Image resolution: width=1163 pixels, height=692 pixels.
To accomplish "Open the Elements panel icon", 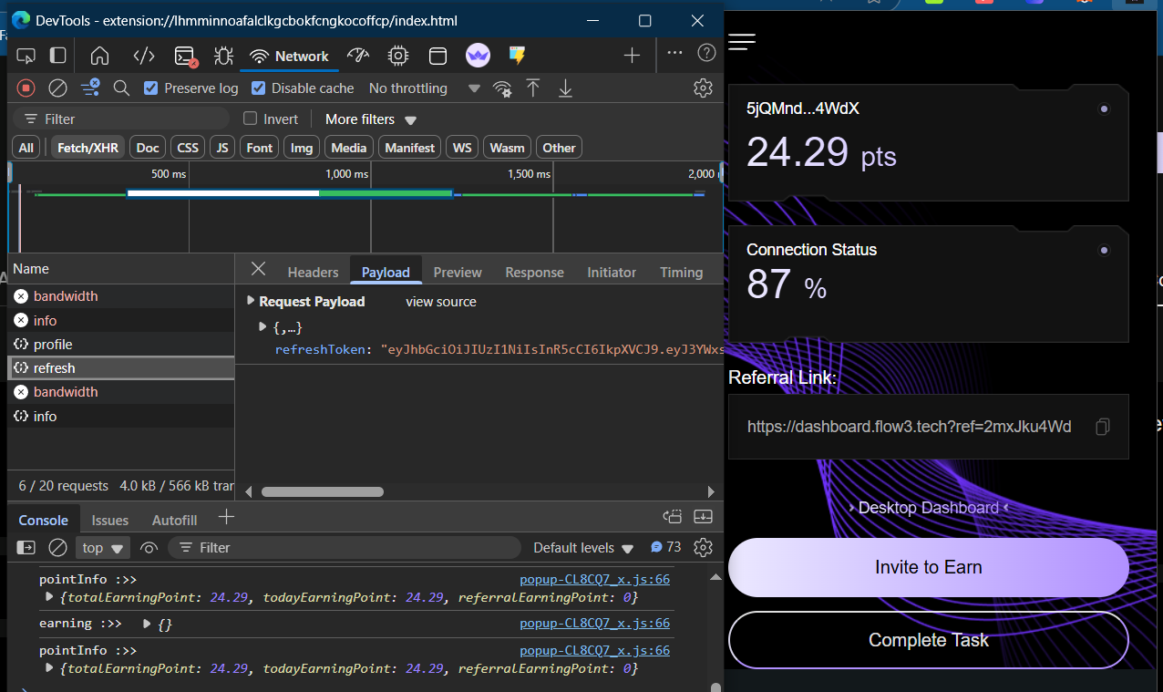I will click(144, 56).
